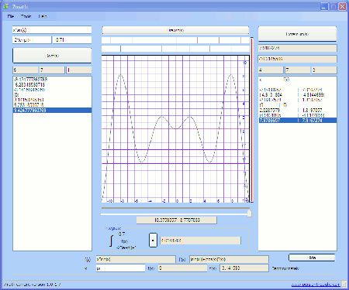Open the File menu

[x=11, y=16]
